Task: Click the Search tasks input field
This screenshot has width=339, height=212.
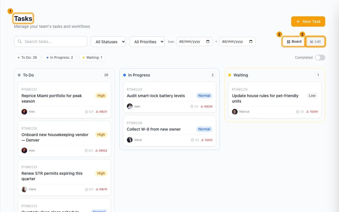Action: pos(51,42)
